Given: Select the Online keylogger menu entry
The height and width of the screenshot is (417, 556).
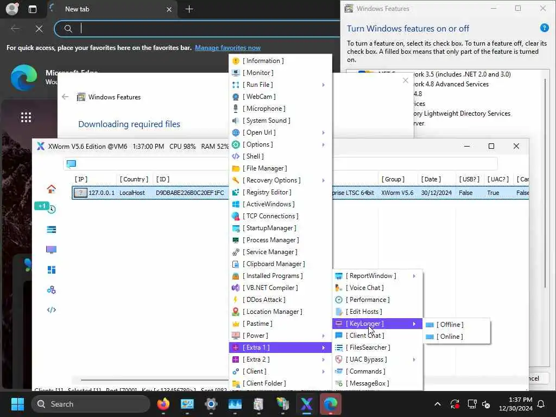Looking at the screenshot, I should coord(457,337).
